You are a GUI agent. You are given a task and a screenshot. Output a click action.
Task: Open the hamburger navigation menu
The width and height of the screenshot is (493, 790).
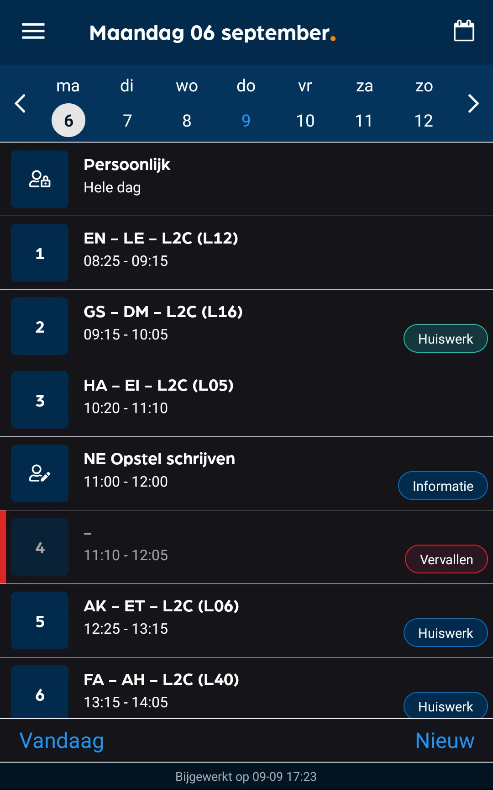click(32, 32)
